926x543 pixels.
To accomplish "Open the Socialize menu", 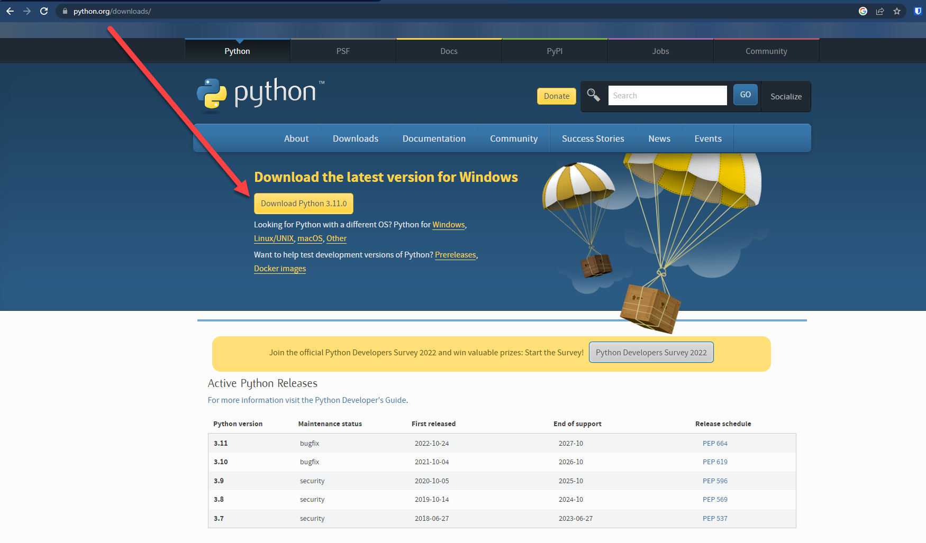I will pos(786,96).
